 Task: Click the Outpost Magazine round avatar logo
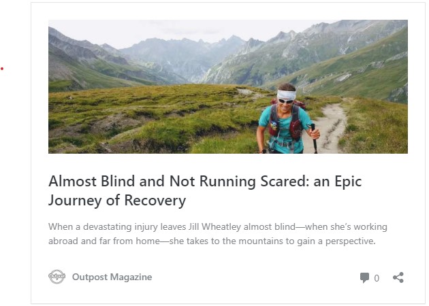[57, 277]
